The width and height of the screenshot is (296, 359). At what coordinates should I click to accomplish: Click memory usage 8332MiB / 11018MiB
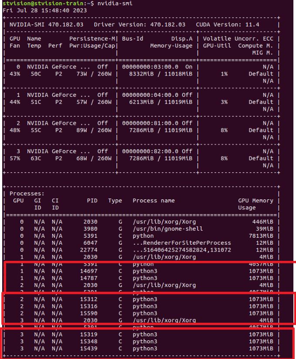pos(161,74)
